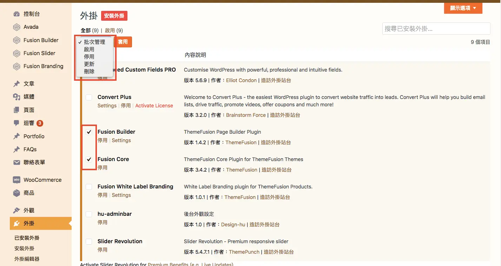Open Fusion Builder sidebar icon
Screen dimensions: 501x266
click(x=17, y=40)
